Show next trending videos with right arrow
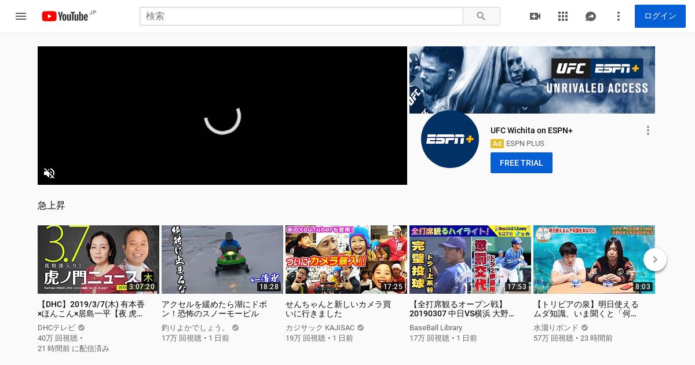The image size is (695, 365). click(x=655, y=260)
